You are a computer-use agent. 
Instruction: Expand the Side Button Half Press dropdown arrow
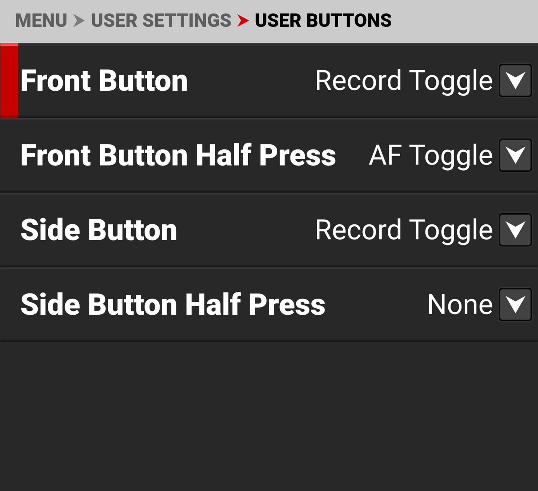pos(515,304)
